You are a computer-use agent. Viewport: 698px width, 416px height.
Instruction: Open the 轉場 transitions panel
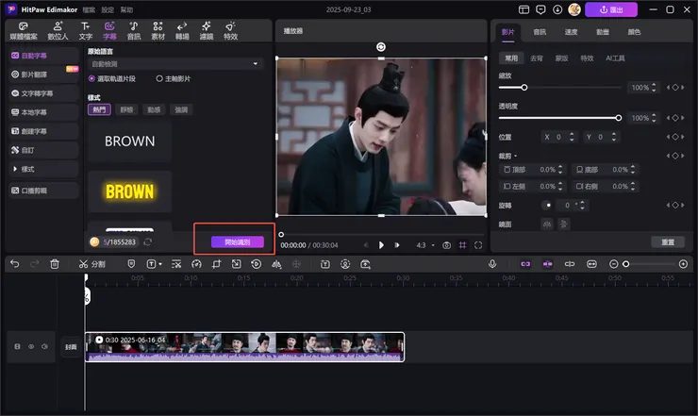pyautogui.click(x=182, y=31)
